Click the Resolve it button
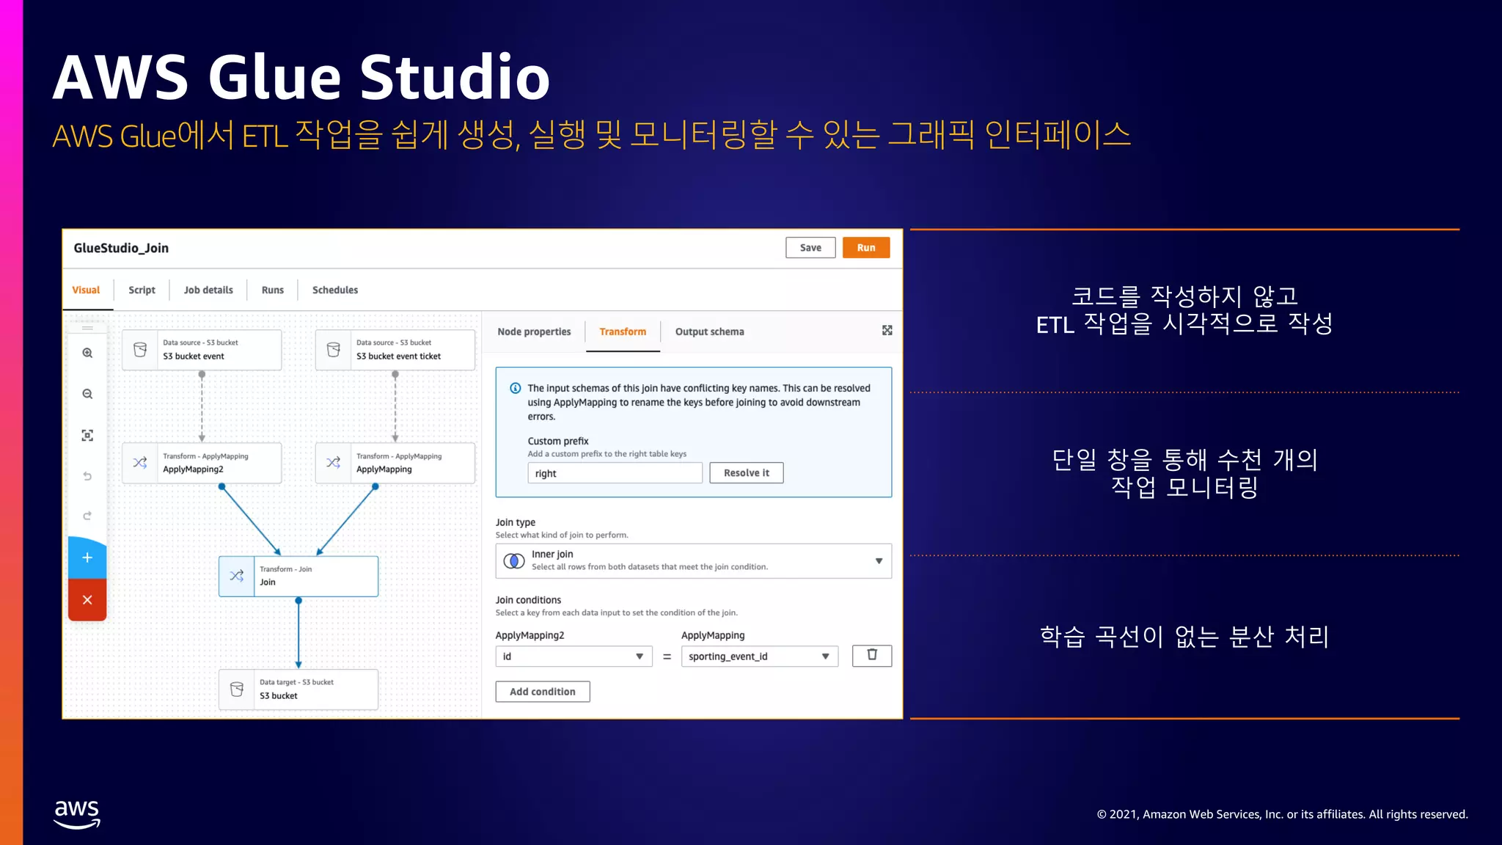This screenshot has height=845, width=1502. click(x=746, y=473)
